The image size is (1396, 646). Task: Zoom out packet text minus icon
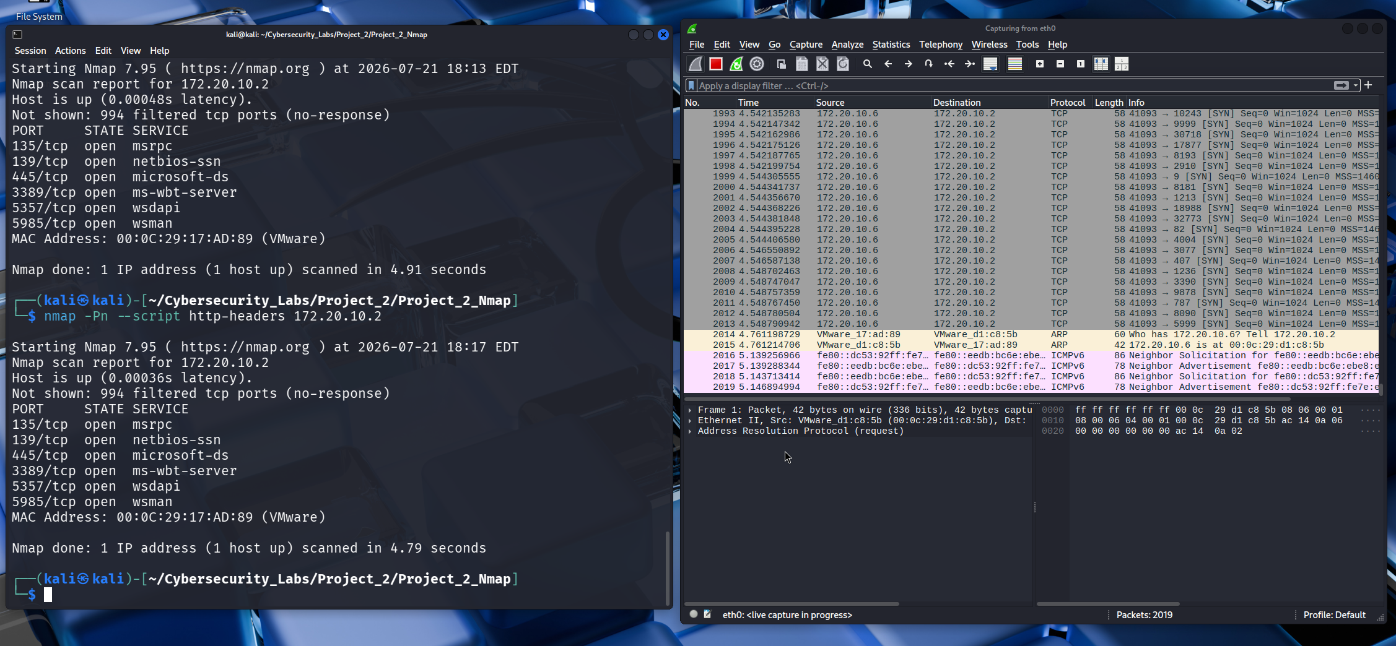[x=1060, y=64]
